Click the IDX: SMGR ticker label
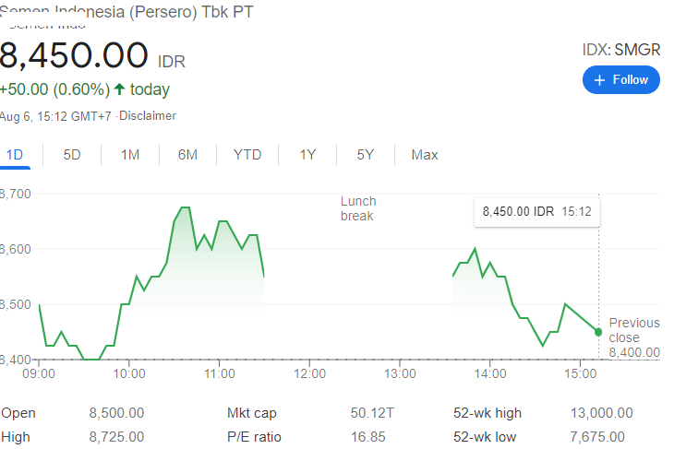The height and width of the screenshot is (449, 674). click(x=621, y=50)
